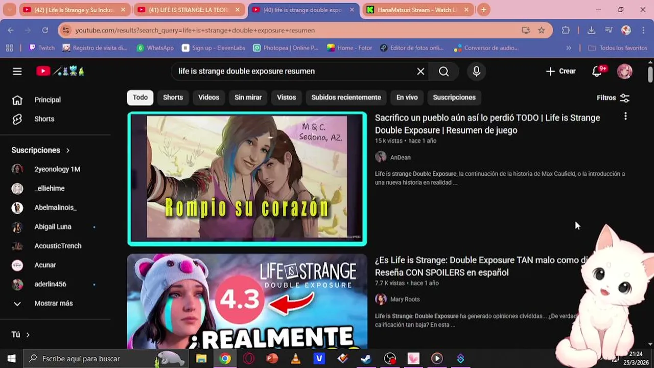Screen dimensions: 654x368
Task: Select the Todo filter chip
Action: point(140,98)
